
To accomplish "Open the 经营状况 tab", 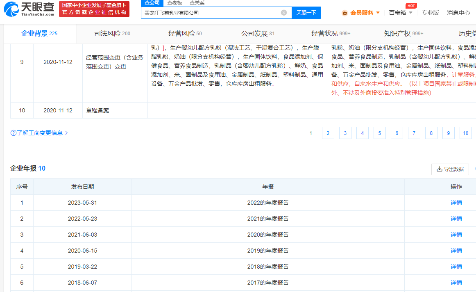I will coord(331,33).
